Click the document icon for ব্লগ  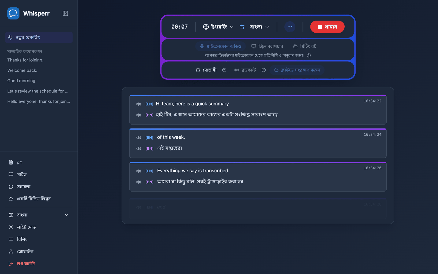coord(11,162)
